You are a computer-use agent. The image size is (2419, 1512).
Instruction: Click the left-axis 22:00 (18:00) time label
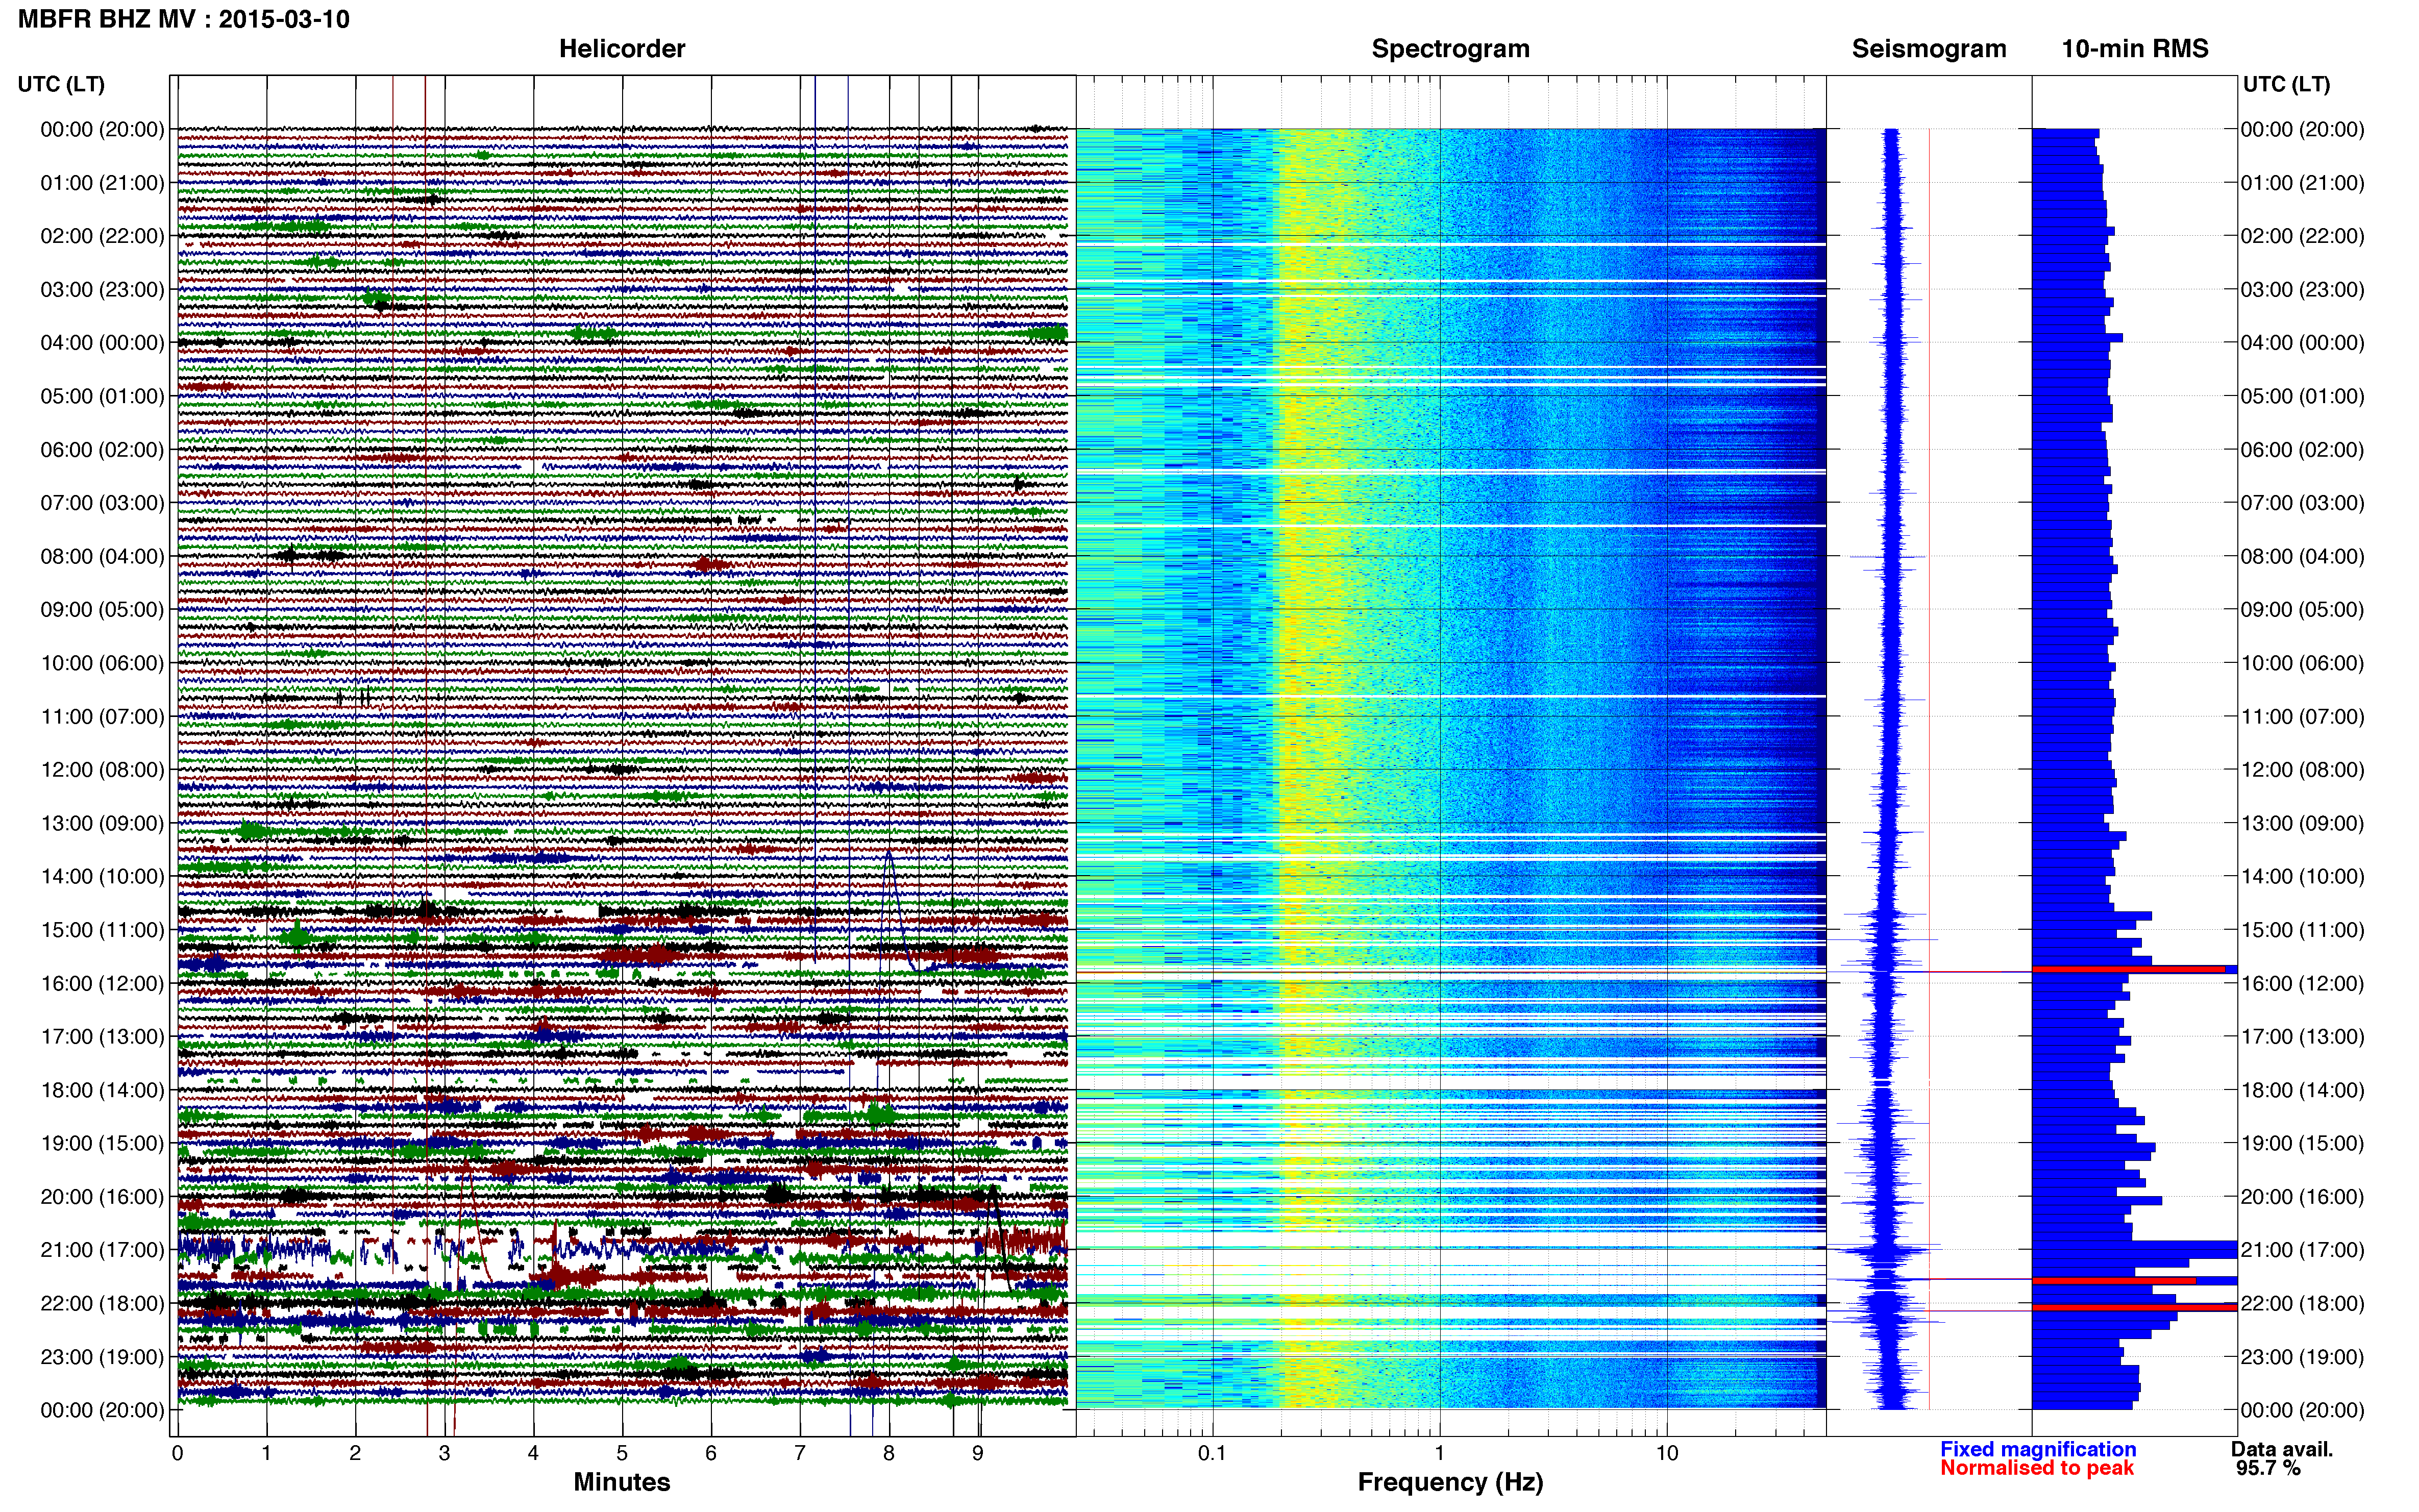coord(102,1304)
